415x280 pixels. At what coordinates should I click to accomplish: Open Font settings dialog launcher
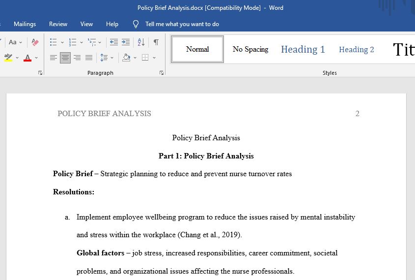point(40,73)
